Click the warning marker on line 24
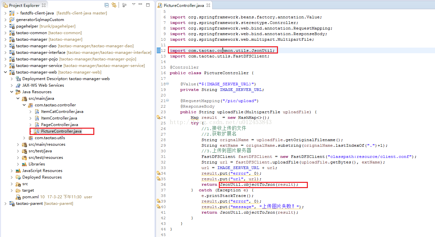 159,118
